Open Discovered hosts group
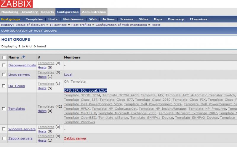Viewport: 237px width, 147px height. [x=22, y=65]
